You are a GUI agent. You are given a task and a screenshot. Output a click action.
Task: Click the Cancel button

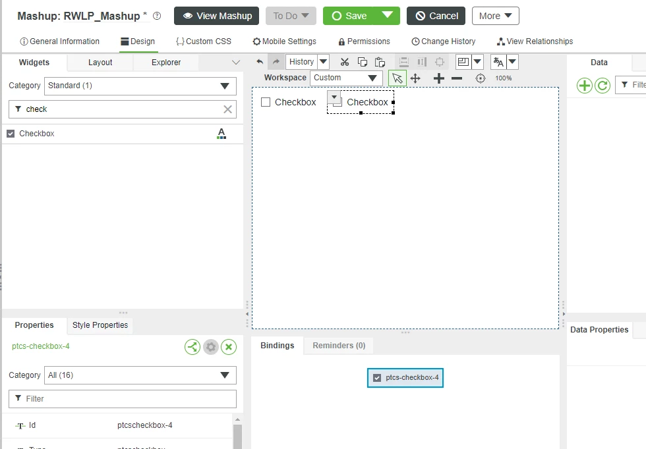click(436, 16)
